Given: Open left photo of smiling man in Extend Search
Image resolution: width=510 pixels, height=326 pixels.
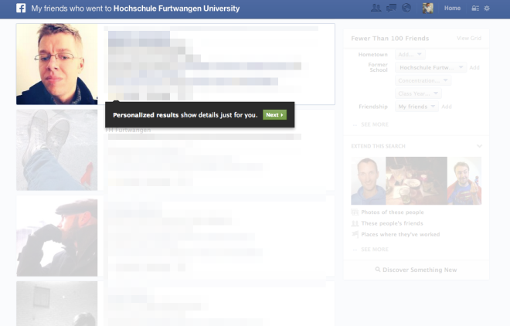Looking at the screenshot, I should click(369, 181).
